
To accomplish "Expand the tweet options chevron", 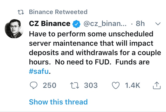I will pyautogui.click(x=158, y=24).
